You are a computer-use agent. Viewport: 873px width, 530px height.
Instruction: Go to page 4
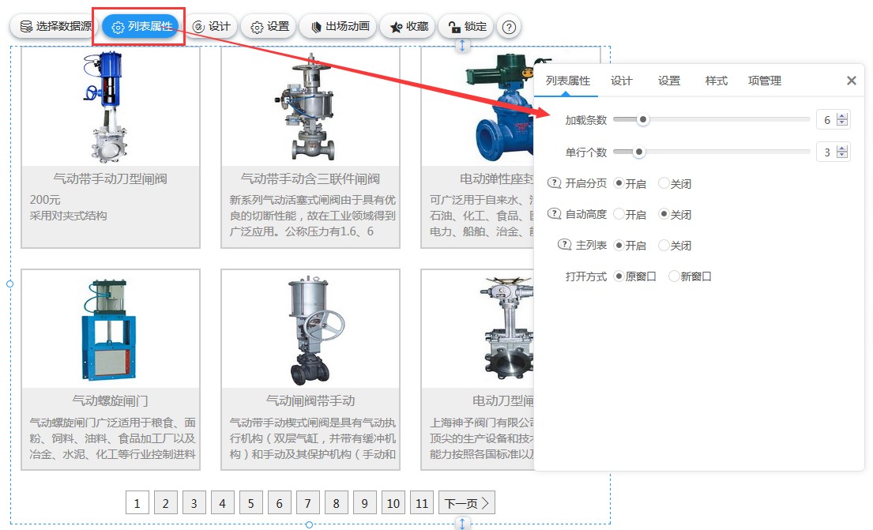(x=222, y=502)
